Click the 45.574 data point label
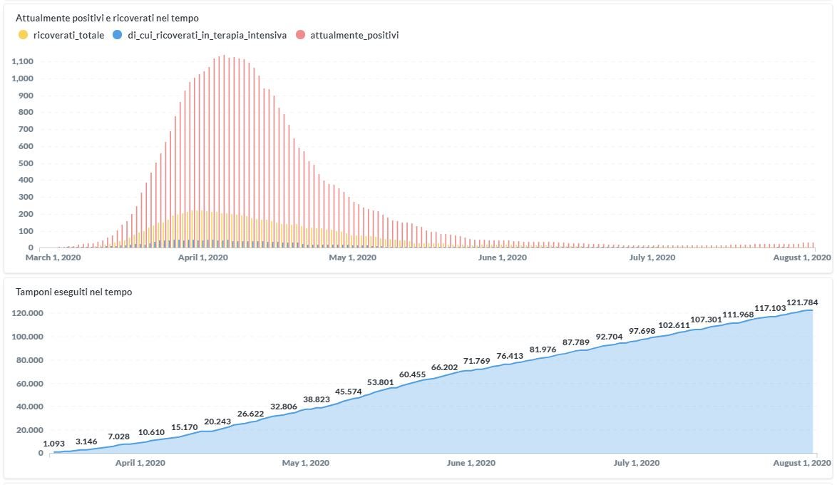 click(x=349, y=392)
